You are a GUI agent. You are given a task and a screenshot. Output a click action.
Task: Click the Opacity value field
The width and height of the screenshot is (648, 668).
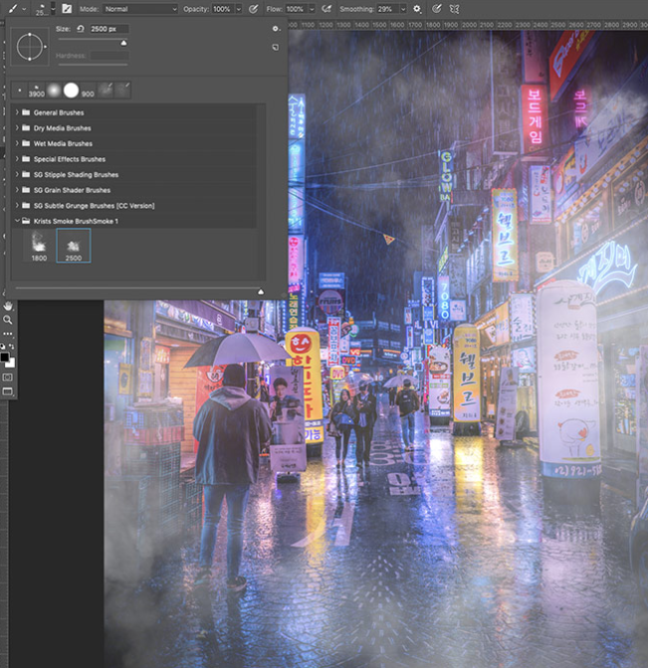[x=222, y=9]
